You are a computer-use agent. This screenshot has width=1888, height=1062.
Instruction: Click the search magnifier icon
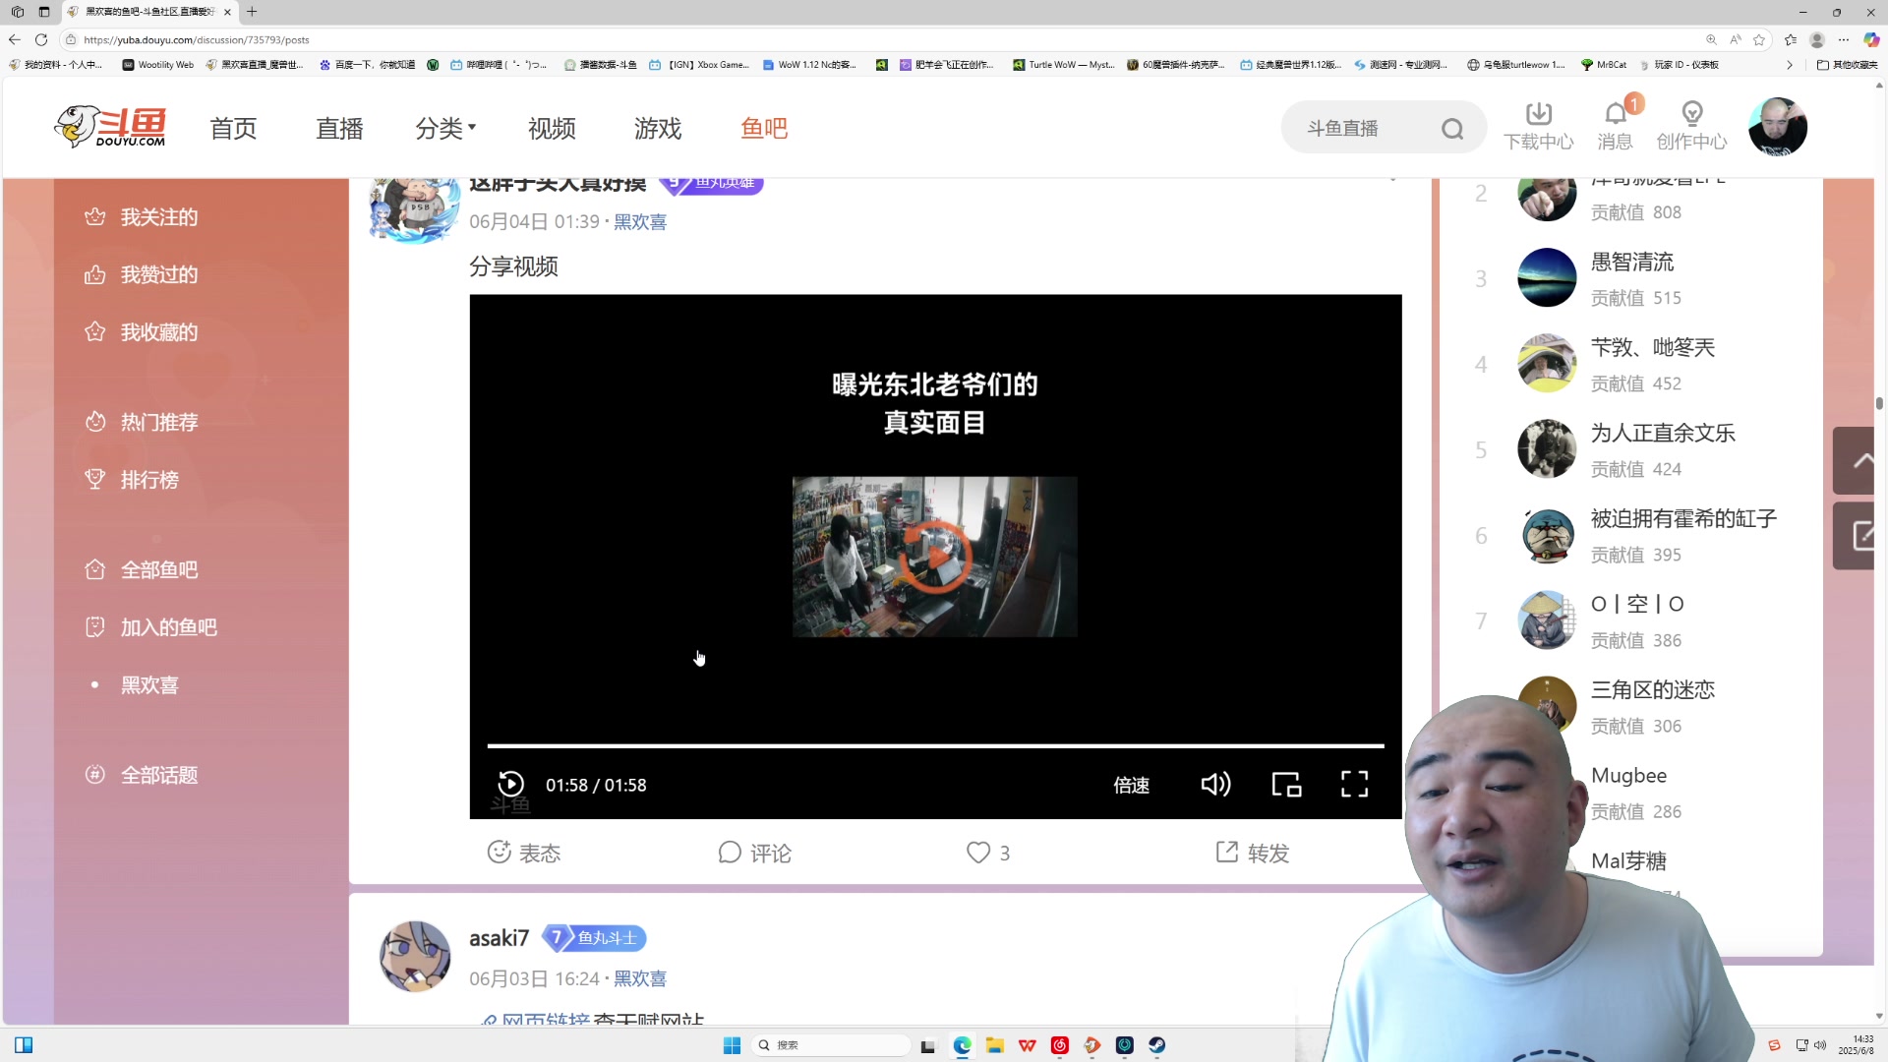tap(1452, 129)
